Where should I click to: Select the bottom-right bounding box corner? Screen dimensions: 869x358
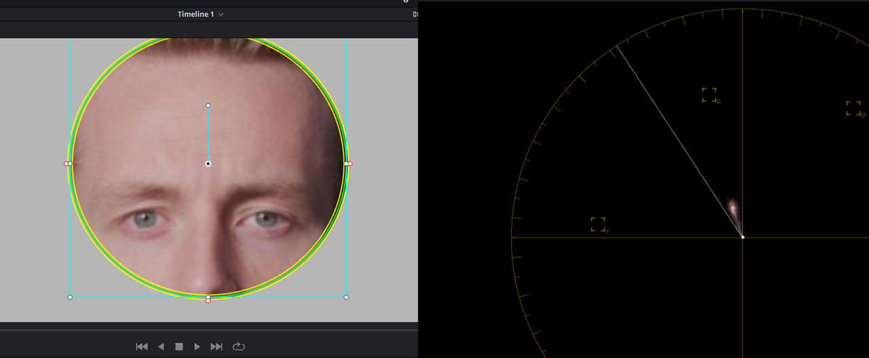[x=346, y=297]
